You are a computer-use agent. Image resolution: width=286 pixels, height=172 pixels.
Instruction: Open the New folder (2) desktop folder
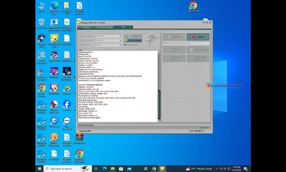coord(67,8)
